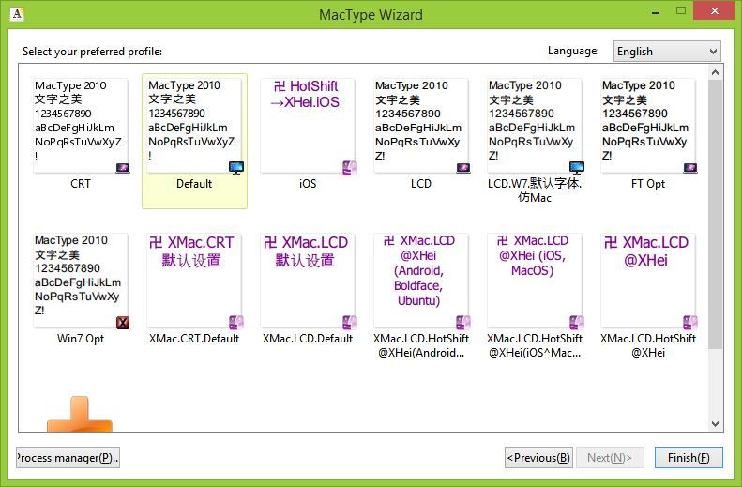Screen dimensions: 742x487
Task: Go back with the Previous button
Action: pyautogui.click(x=538, y=458)
